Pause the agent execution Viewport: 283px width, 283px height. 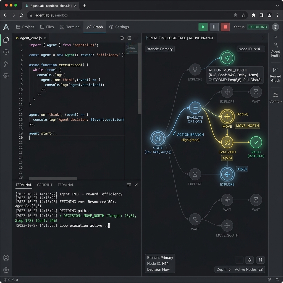(x=214, y=27)
